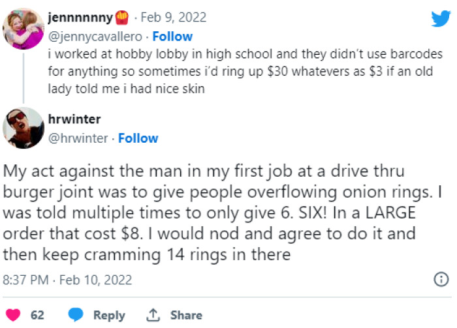Click the Share text label

tap(186, 315)
